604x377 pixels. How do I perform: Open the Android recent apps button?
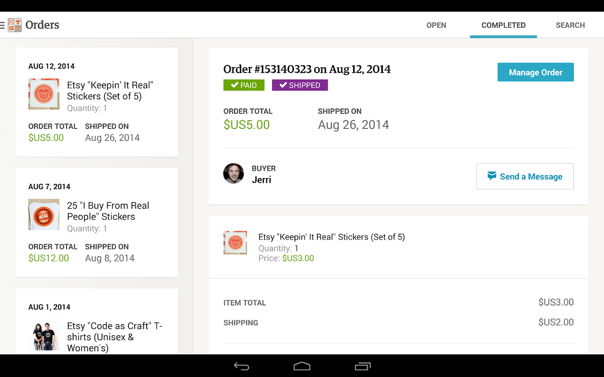tap(363, 367)
